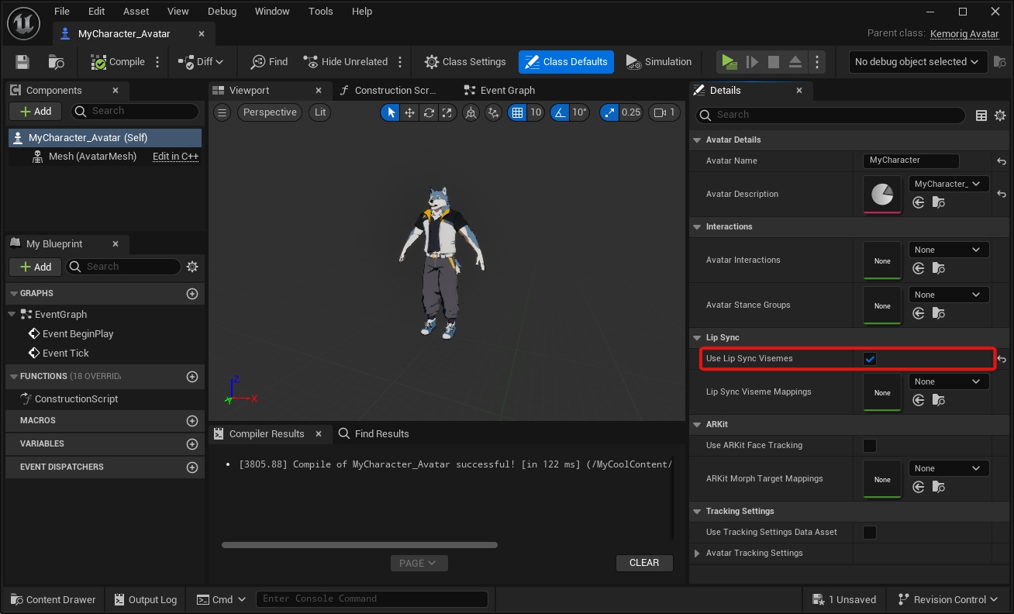The height and width of the screenshot is (614, 1014).
Task: Reset Avatar Name to default arrow
Action: pyautogui.click(x=1002, y=161)
